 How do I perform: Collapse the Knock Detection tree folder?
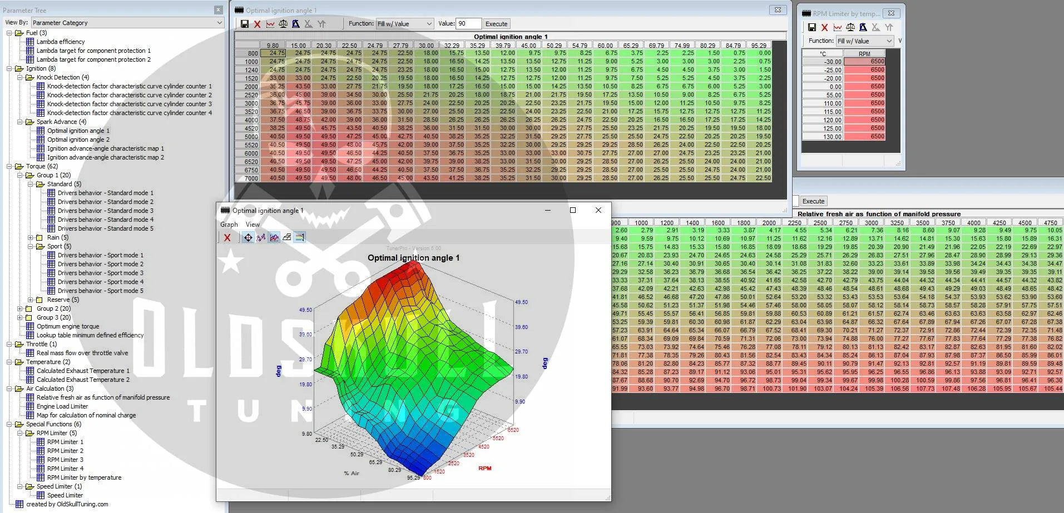point(21,77)
